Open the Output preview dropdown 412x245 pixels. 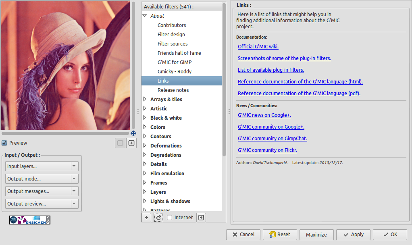coord(42,204)
